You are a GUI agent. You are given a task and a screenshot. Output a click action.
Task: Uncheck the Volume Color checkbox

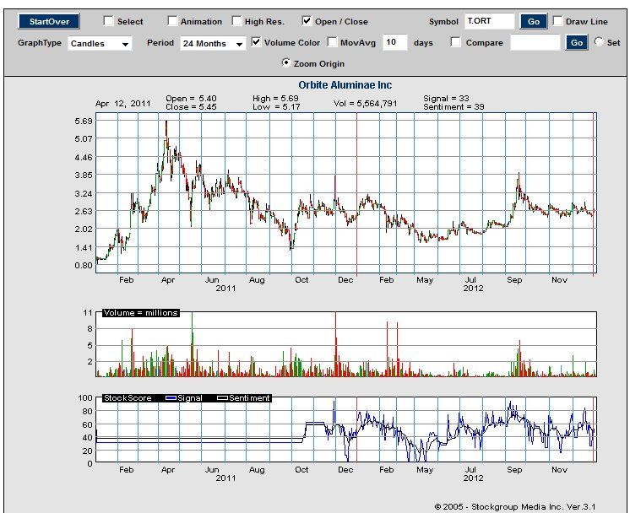coord(256,41)
